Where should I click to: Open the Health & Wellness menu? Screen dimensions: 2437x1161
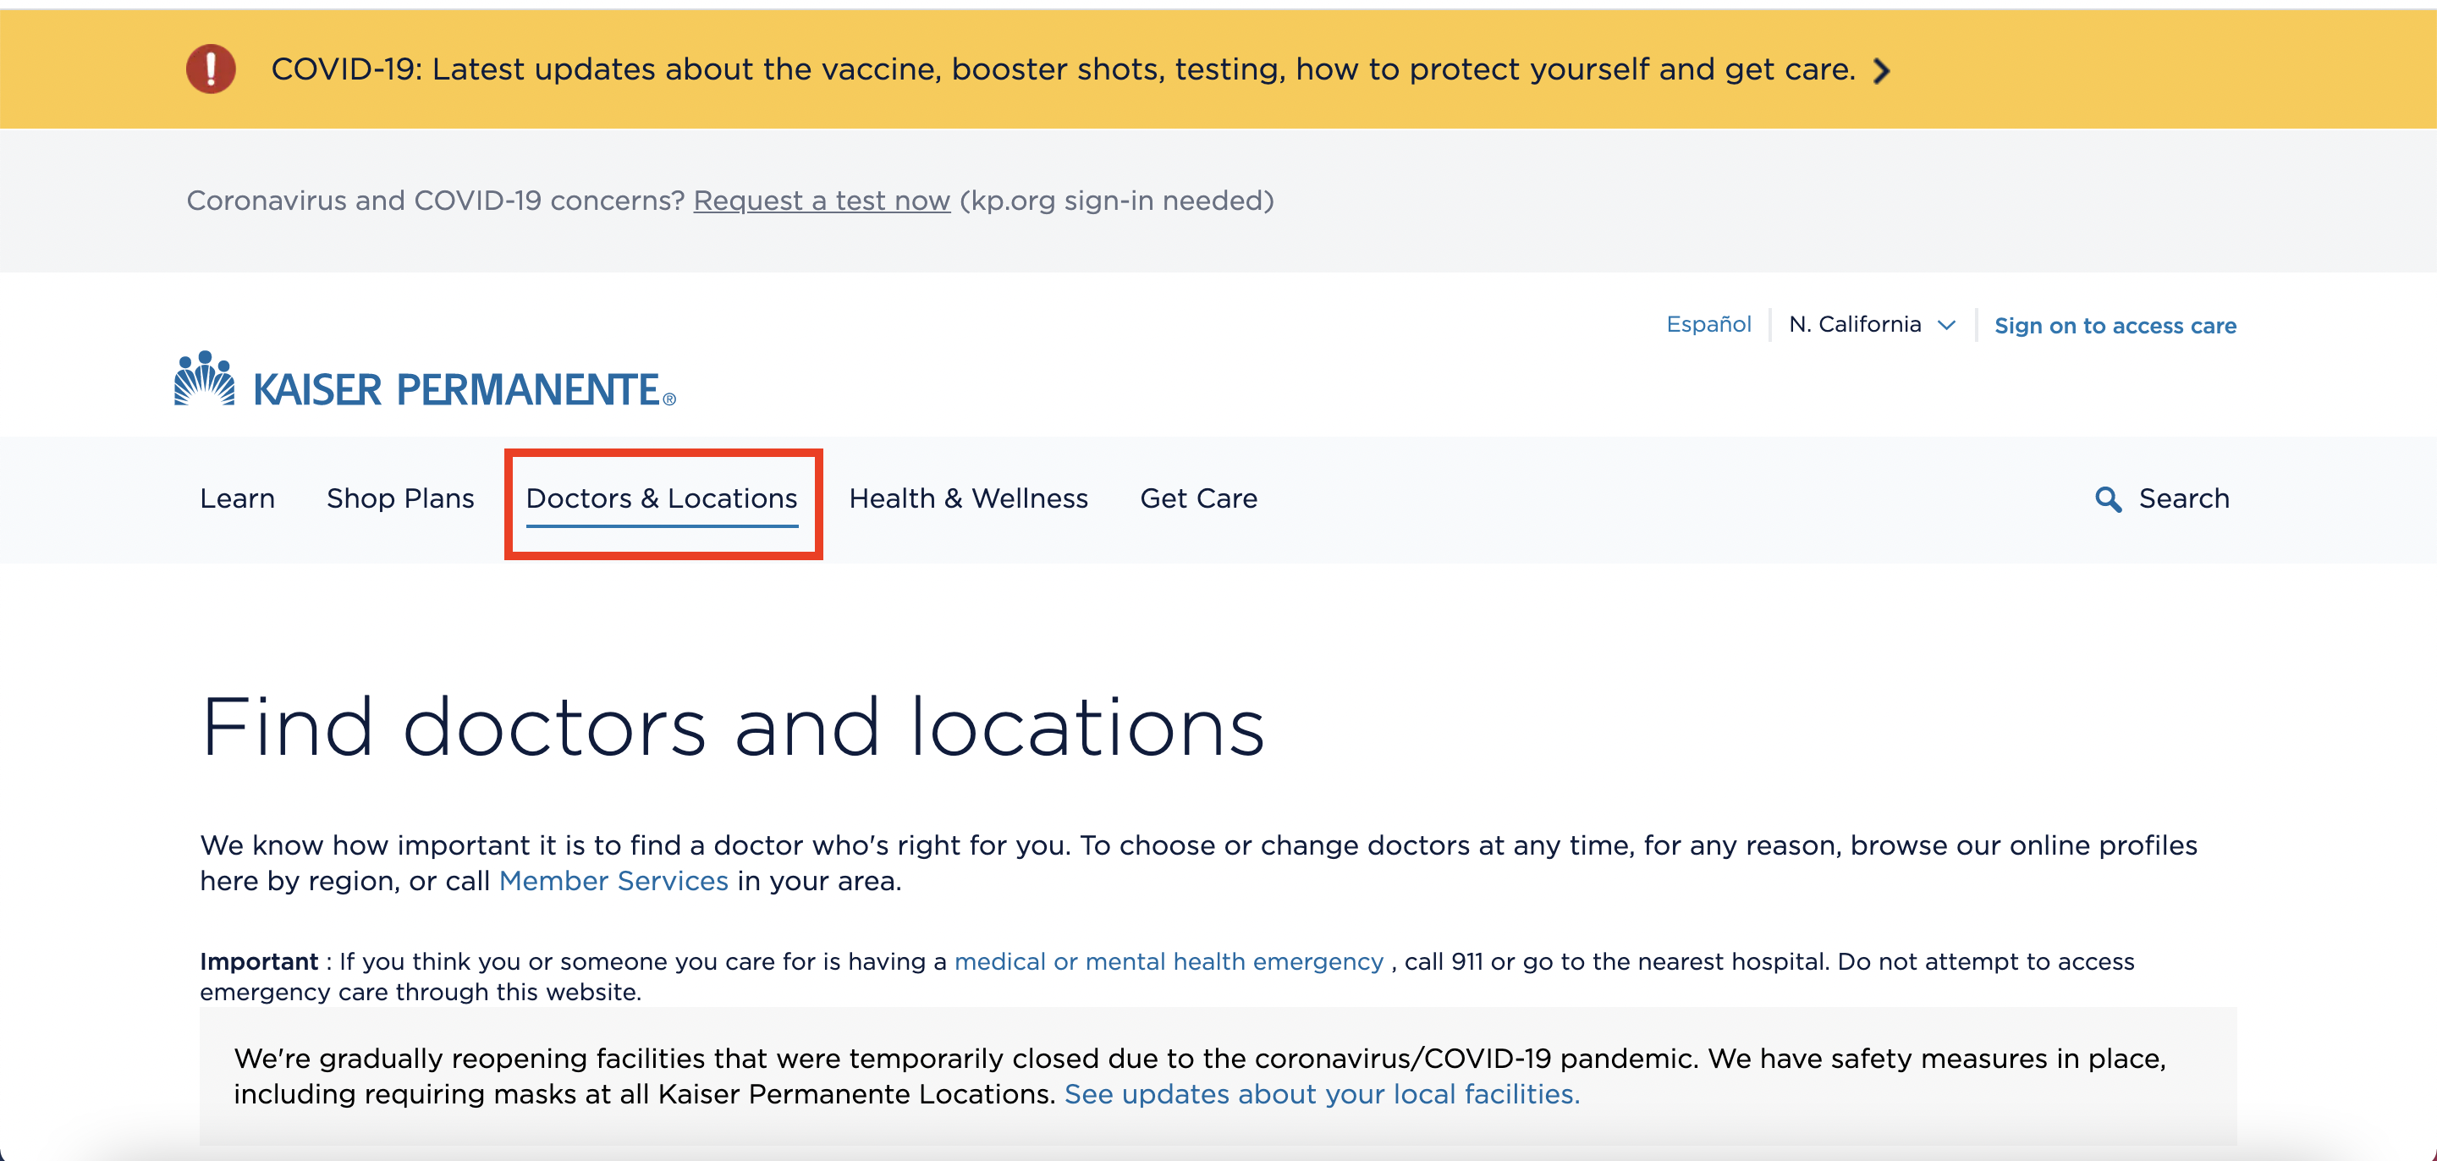click(x=969, y=498)
